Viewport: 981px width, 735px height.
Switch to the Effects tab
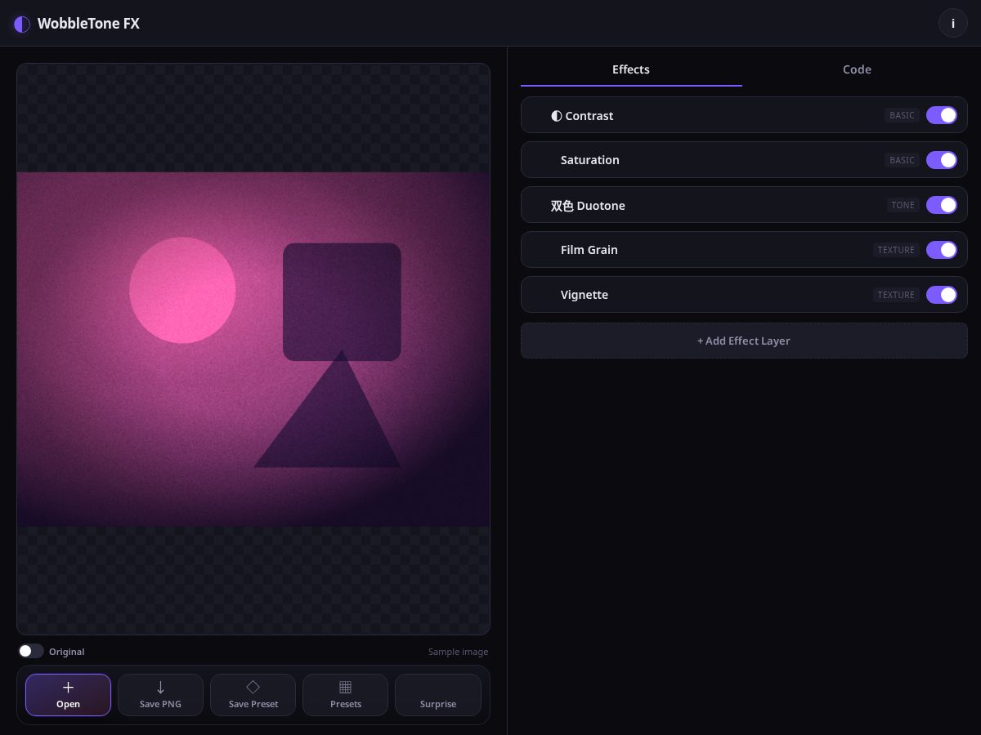(631, 69)
